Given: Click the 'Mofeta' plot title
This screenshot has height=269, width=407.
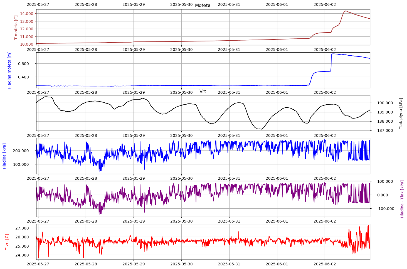Looking at the screenshot, I should coord(203,6).
